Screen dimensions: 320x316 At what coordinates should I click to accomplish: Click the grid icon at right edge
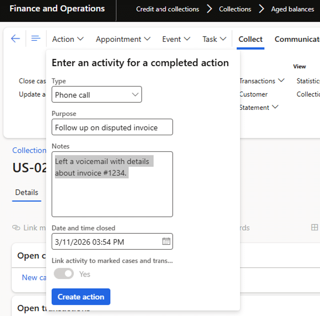[314, 228]
